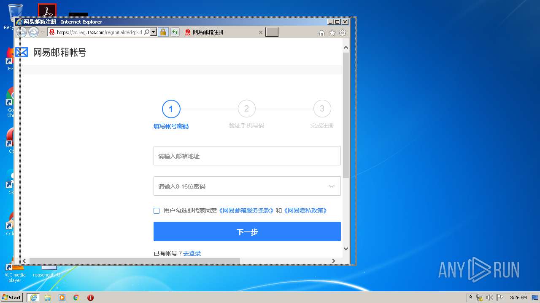Open the Favorites star icon
Screen dimensions: 540x303
tap(332, 33)
